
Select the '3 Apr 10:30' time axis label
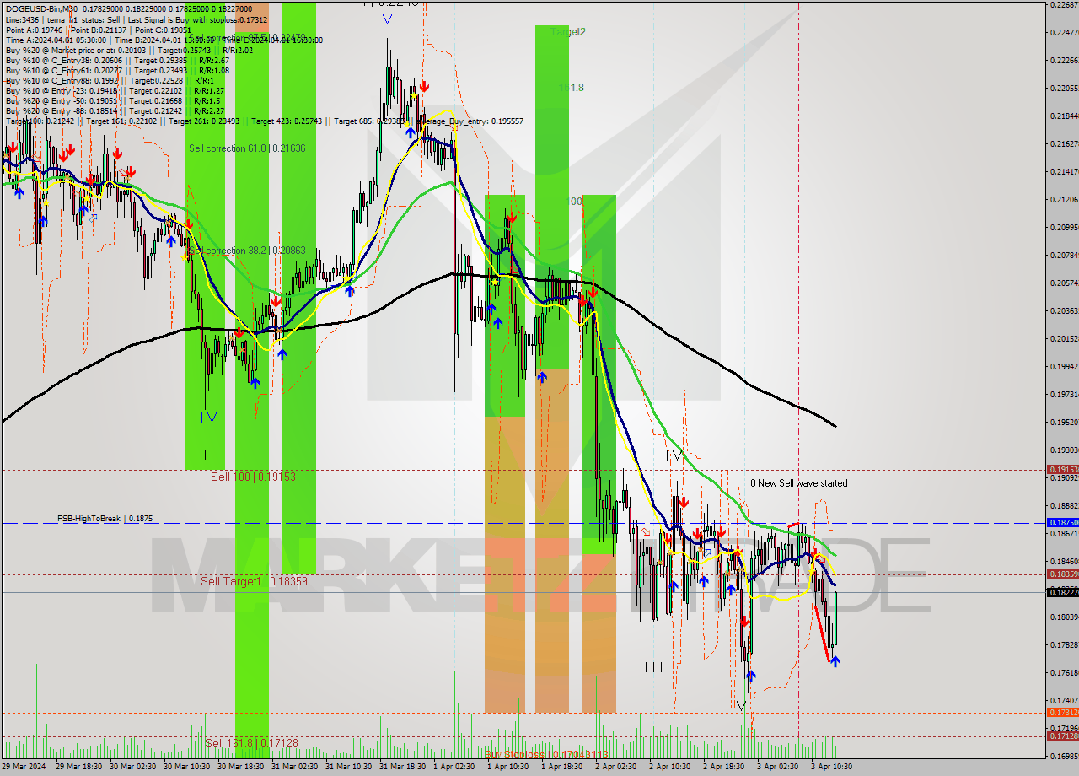click(831, 767)
